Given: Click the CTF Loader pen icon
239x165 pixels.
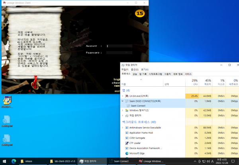Looking at the screenshot, I should pos(127,143).
